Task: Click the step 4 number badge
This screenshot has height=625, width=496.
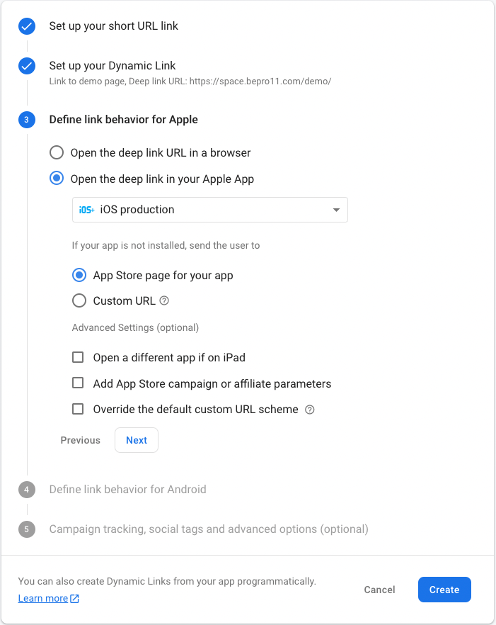Action: (27, 489)
